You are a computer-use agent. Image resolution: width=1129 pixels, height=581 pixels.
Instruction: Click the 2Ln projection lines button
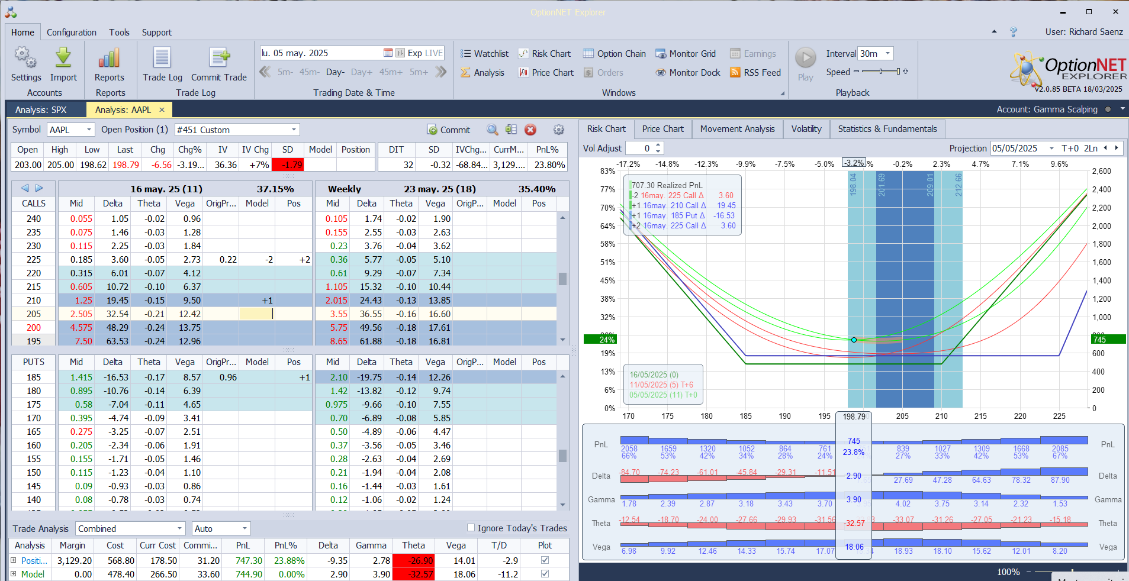pos(1091,149)
